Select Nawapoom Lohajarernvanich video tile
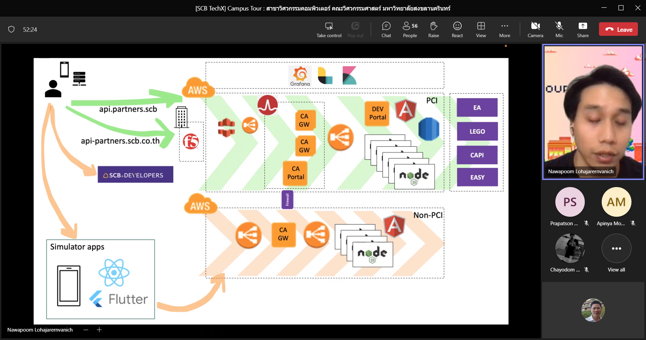Viewport: 646px width, 340px height. 593,112
